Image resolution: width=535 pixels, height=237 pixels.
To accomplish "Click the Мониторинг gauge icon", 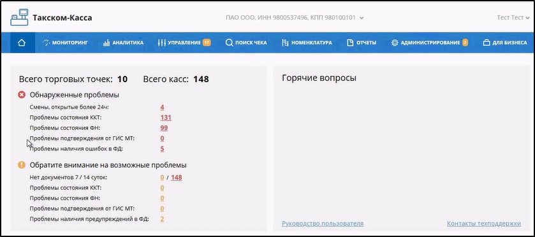I will point(46,43).
